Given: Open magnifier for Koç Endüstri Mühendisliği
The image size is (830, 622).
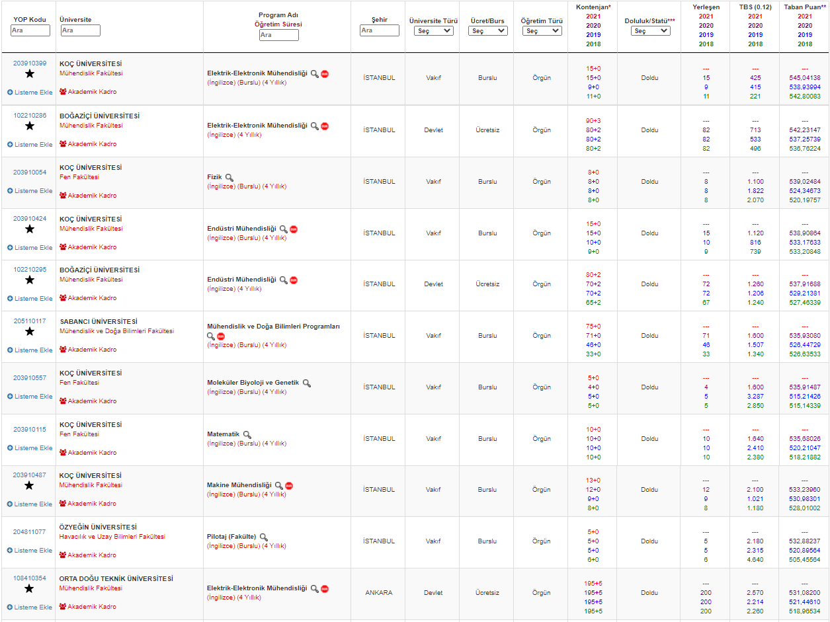Looking at the screenshot, I should tap(284, 229).
